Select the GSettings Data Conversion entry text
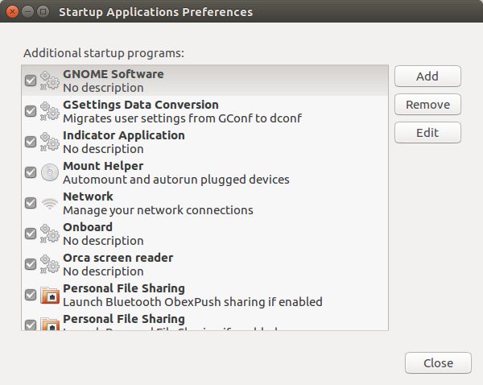This screenshot has width=483, height=385. (x=141, y=111)
